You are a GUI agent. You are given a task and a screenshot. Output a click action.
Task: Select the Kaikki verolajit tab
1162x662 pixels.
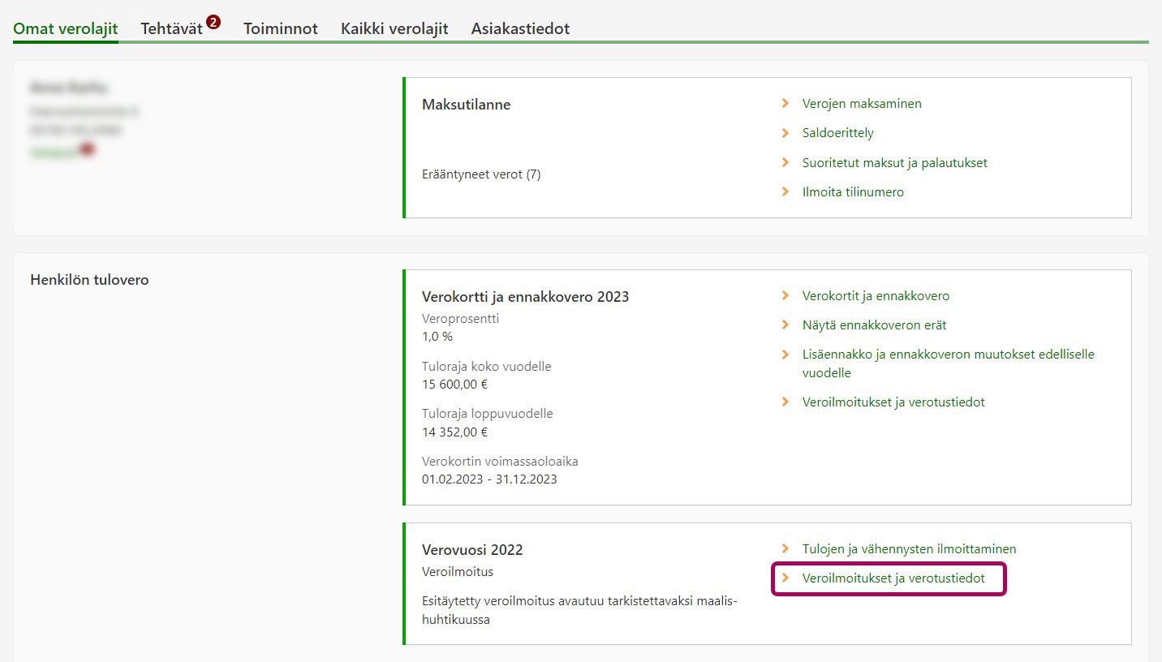click(394, 28)
